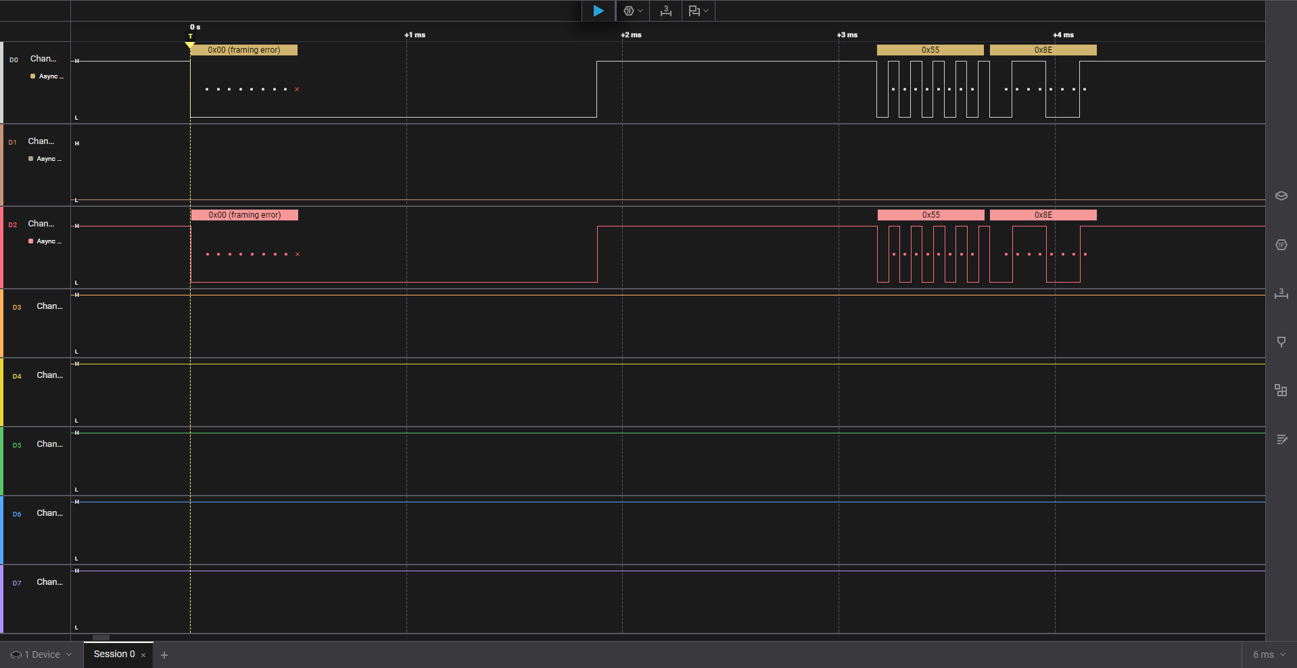The width and height of the screenshot is (1297, 668).
Task: Close the Session 0 tab
Action: point(143,655)
